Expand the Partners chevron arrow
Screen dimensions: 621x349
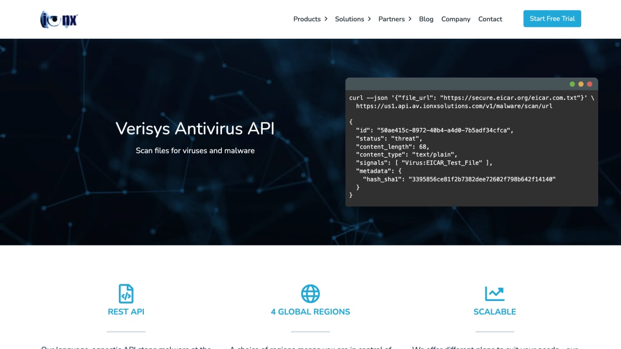tap(409, 19)
